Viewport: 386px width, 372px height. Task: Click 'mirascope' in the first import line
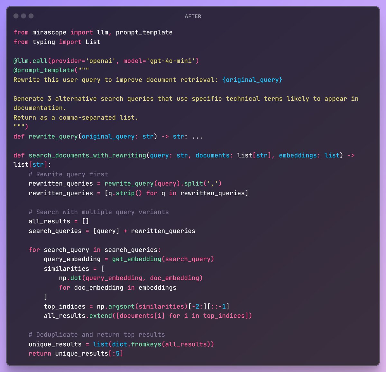pyautogui.click(x=49, y=33)
